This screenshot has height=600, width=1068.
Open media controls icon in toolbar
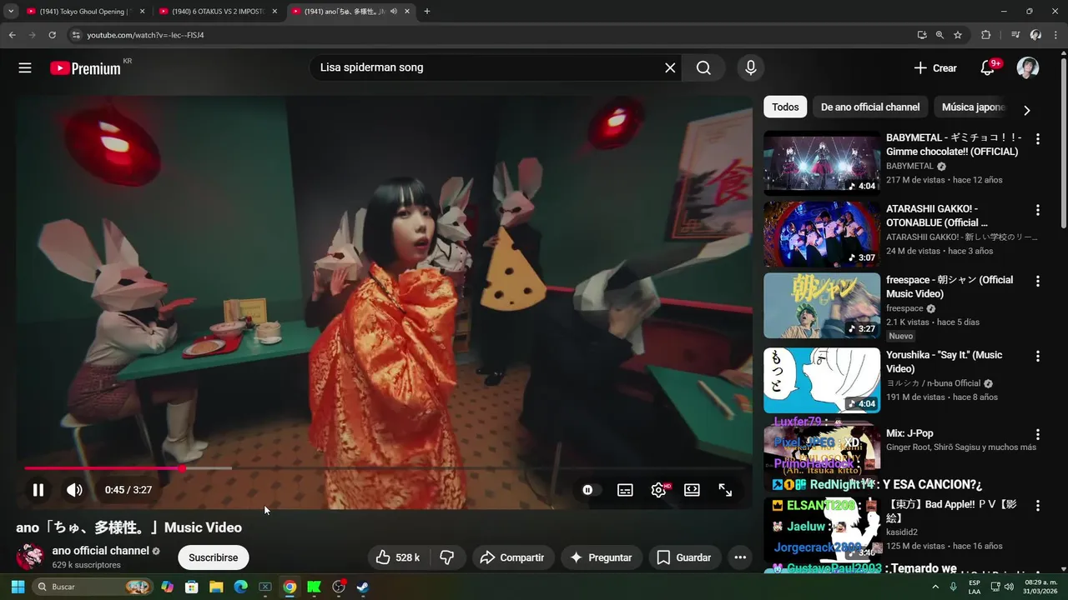(x=1015, y=35)
